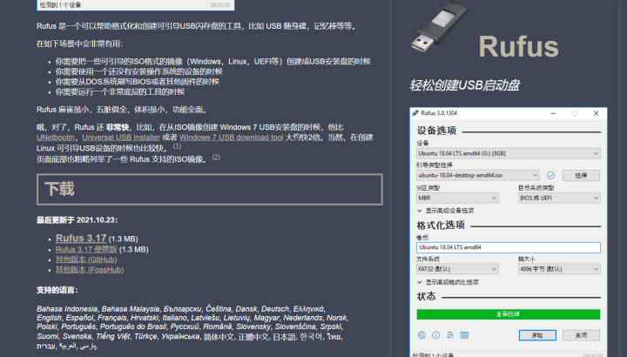Click the 关闭 button in Rufus

581,335
